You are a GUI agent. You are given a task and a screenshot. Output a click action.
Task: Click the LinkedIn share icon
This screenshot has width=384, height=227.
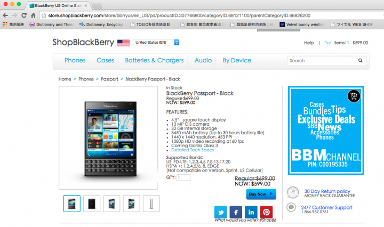coord(251,212)
